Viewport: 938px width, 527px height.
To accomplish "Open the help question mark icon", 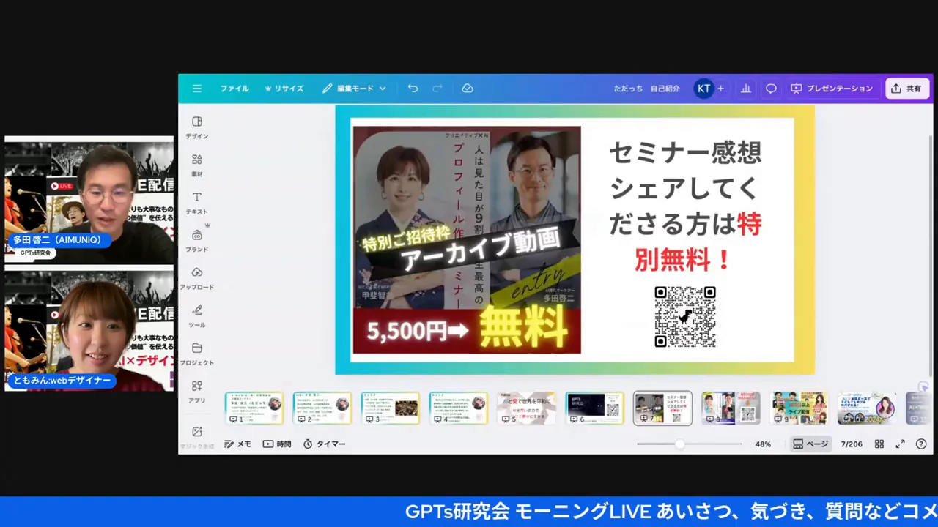I will click(921, 444).
